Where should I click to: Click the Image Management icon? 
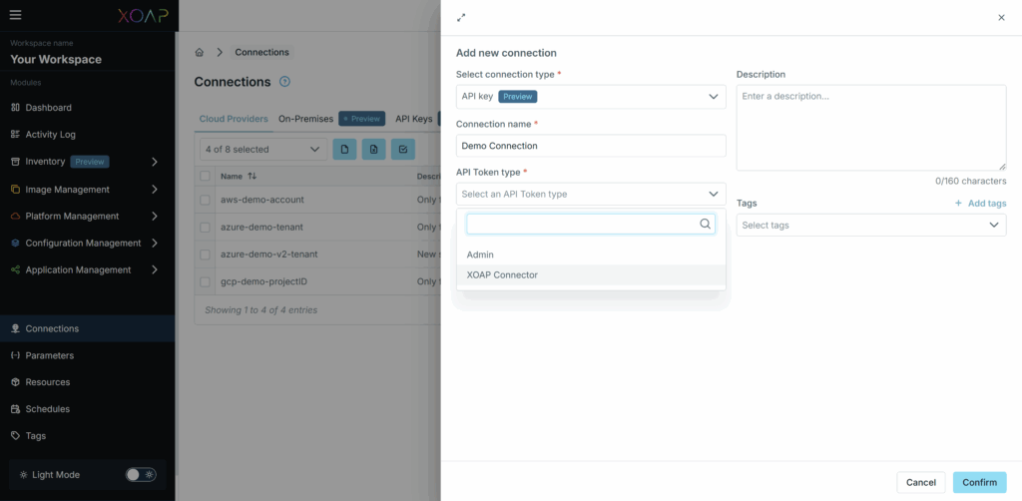16,190
